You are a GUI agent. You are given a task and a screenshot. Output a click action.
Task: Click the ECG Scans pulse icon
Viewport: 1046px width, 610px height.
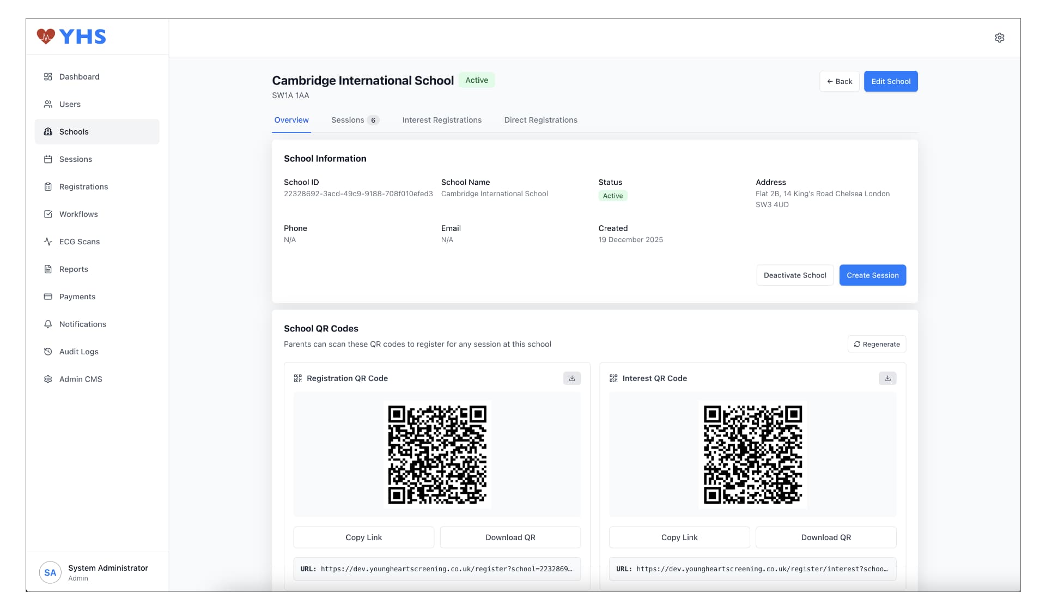click(x=48, y=241)
